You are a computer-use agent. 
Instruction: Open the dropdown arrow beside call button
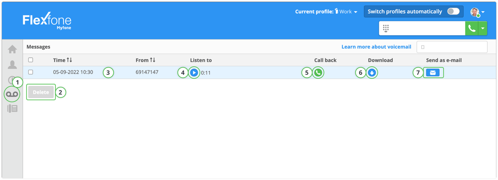click(x=483, y=28)
